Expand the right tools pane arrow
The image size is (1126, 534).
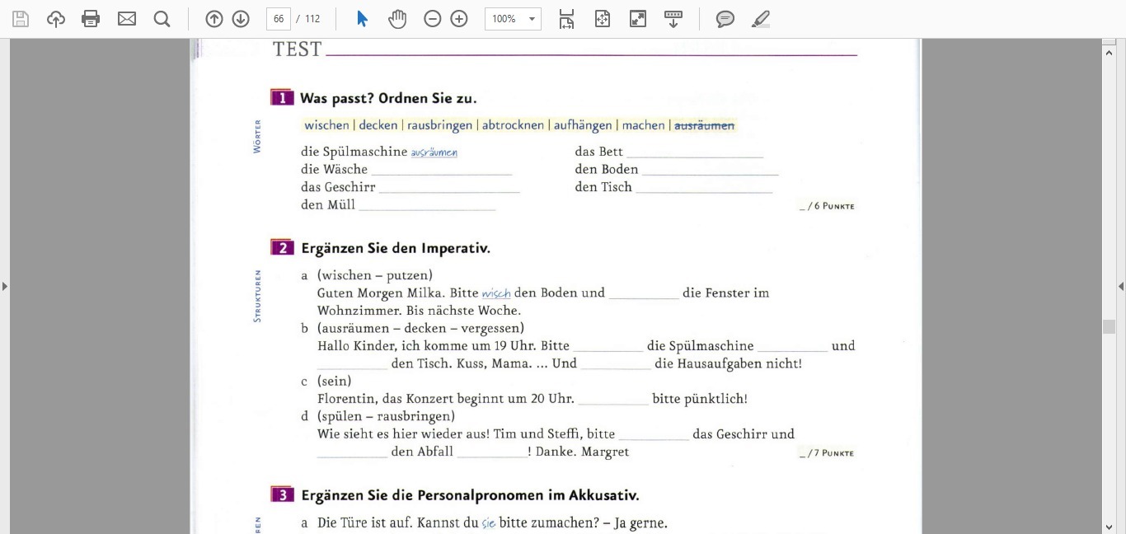click(1120, 286)
